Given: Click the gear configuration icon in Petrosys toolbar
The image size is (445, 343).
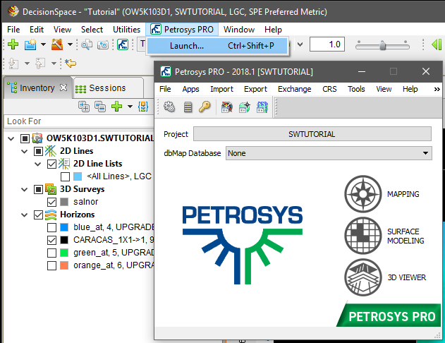Looking at the screenshot, I should 169,107.
